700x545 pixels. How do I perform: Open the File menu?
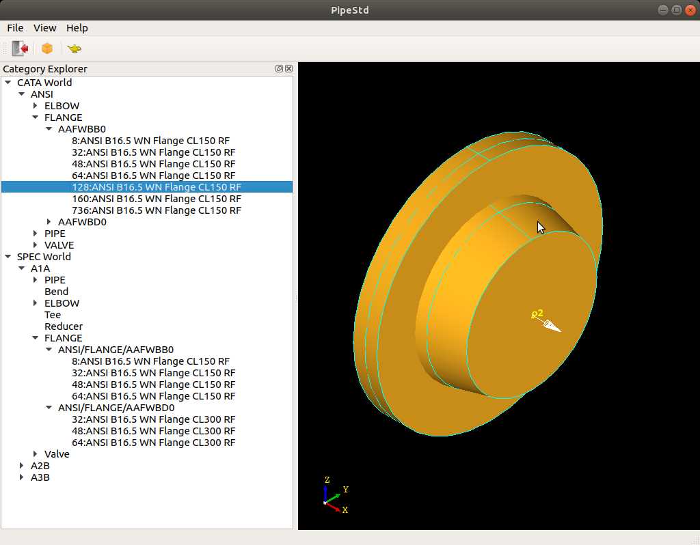[x=15, y=27]
